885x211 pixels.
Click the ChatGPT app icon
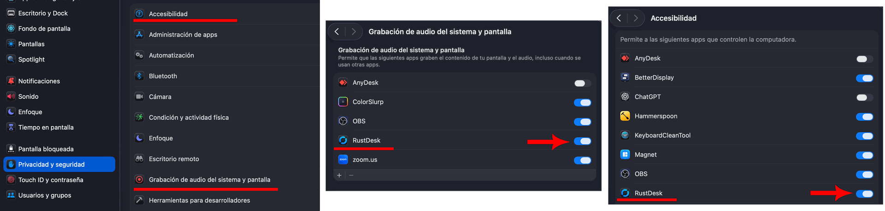[x=625, y=97]
